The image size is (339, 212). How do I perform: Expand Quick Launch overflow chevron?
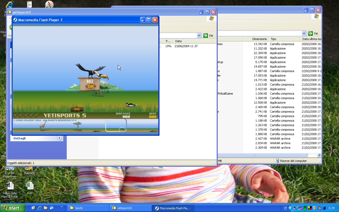[x=62, y=207]
